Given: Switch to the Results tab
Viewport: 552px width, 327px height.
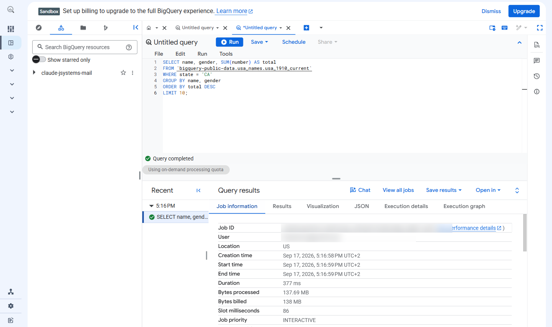Looking at the screenshot, I should pos(282,206).
